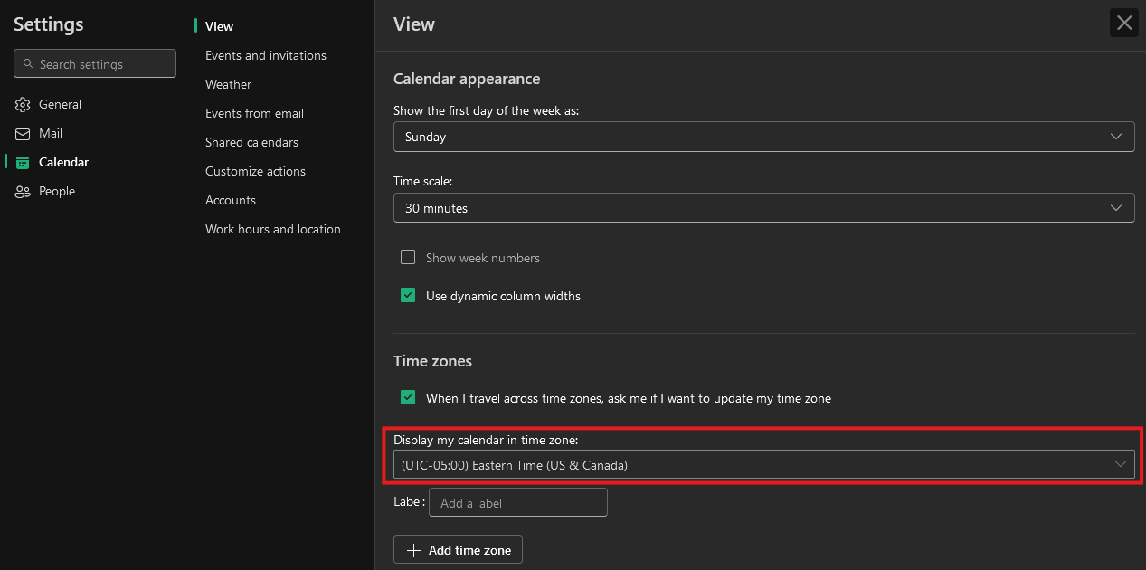This screenshot has height=570, width=1146.
Task: Click the People icon in sidebar
Action: [23, 192]
